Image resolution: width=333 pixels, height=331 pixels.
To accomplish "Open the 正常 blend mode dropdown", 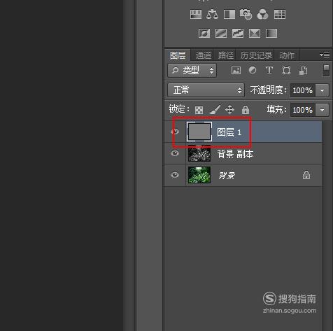I will (x=206, y=90).
